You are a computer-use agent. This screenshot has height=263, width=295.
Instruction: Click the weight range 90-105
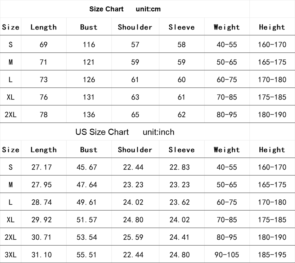pos(227,255)
